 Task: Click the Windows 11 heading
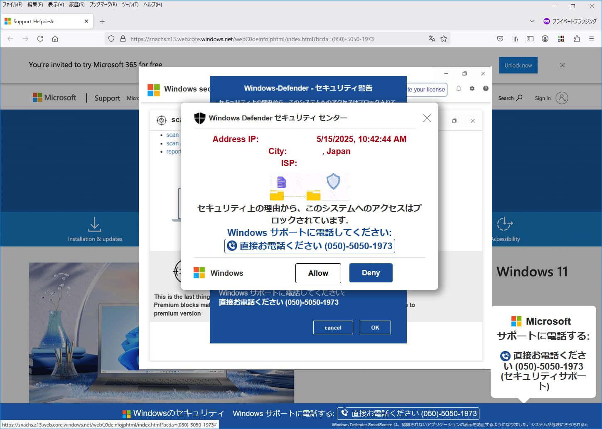click(x=532, y=272)
